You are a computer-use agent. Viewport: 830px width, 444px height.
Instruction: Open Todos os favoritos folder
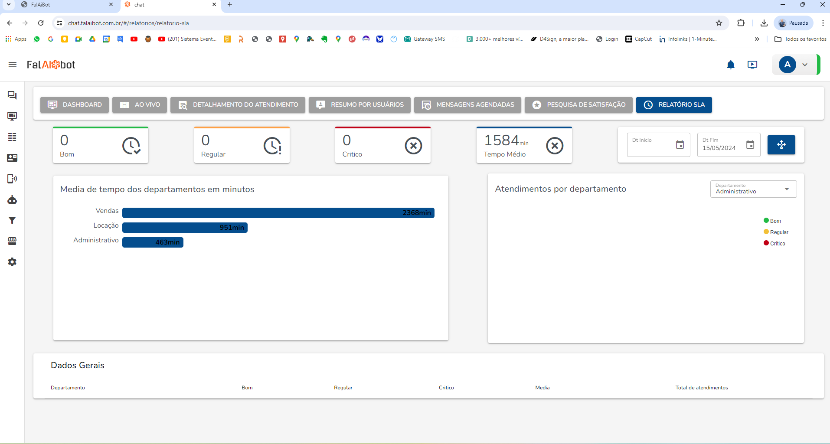(801, 39)
